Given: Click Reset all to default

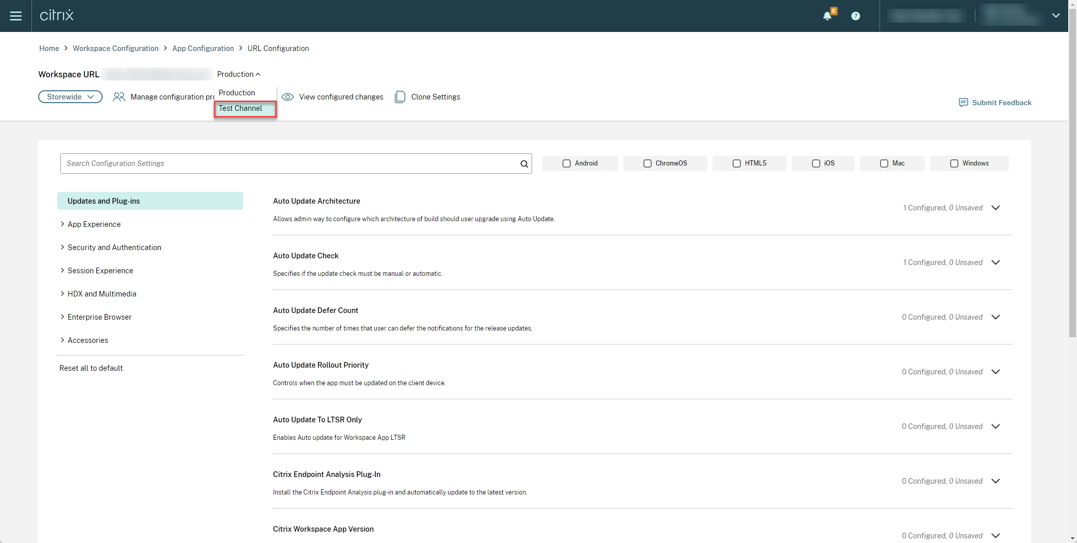Looking at the screenshot, I should click(91, 368).
